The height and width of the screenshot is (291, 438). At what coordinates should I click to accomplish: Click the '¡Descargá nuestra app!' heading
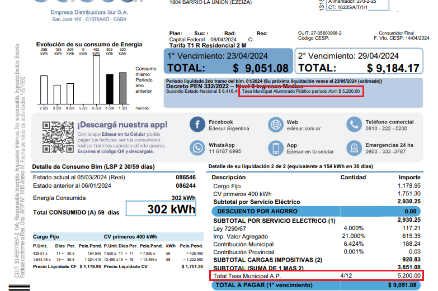(123, 125)
